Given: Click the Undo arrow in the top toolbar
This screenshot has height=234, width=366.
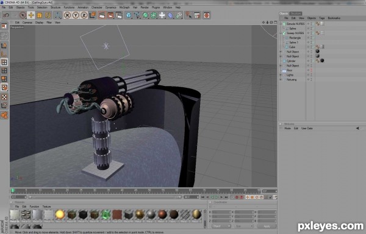Looking at the screenshot, I should point(6,15).
